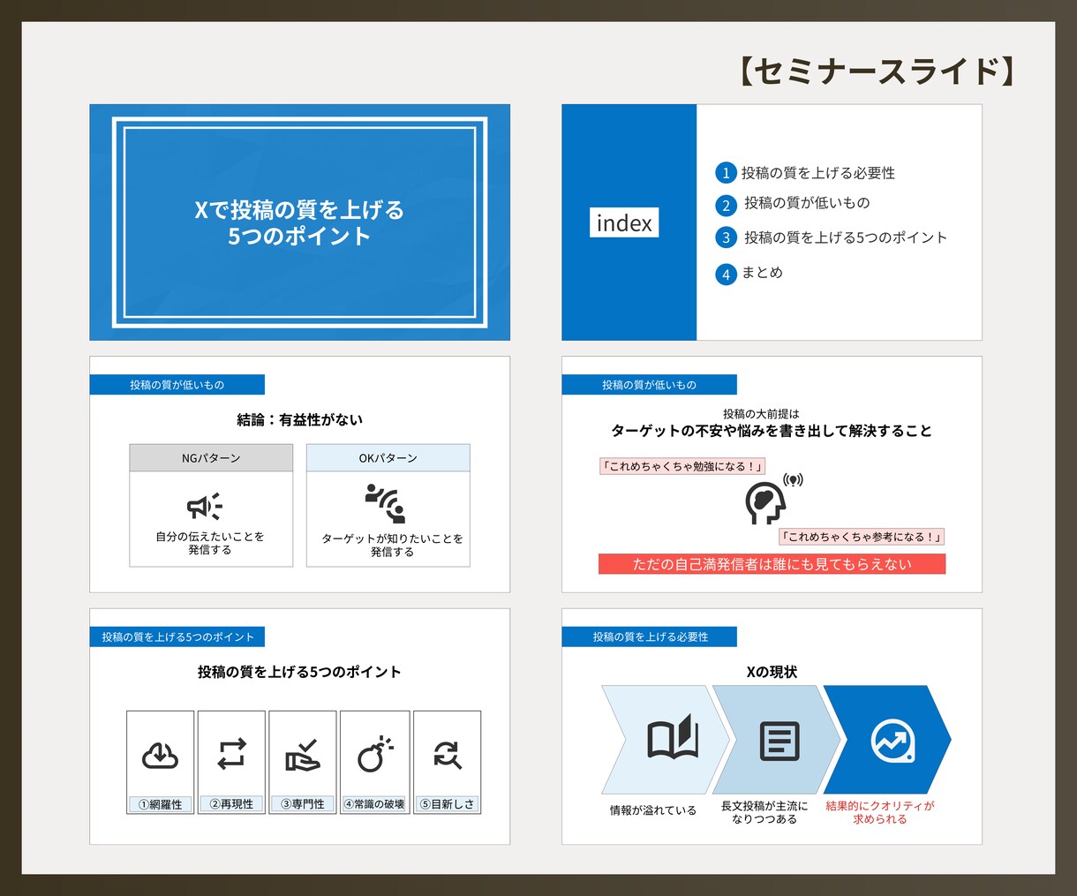Click the ④常識の破壊 label
The width and height of the screenshot is (1077, 896).
pyautogui.click(x=374, y=804)
